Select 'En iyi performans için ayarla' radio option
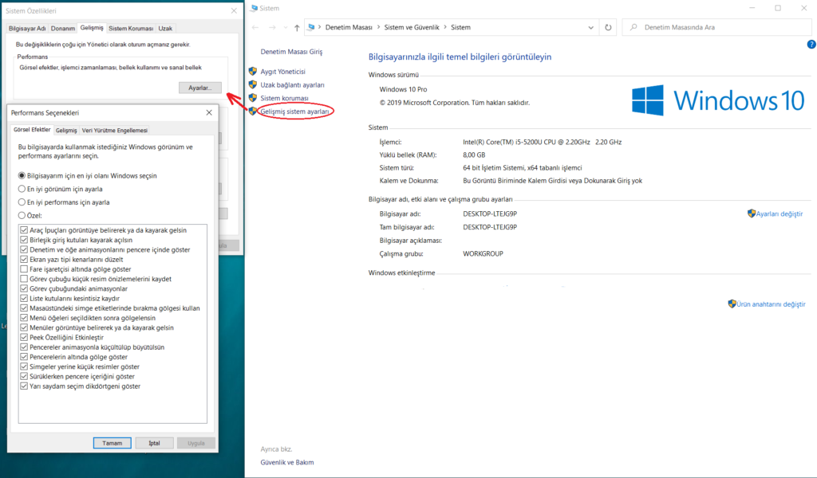The width and height of the screenshot is (817, 478). click(x=22, y=202)
